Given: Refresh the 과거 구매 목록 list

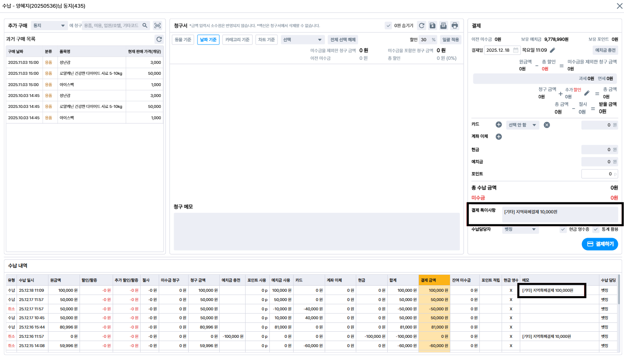Looking at the screenshot, I should click(159, 39).
